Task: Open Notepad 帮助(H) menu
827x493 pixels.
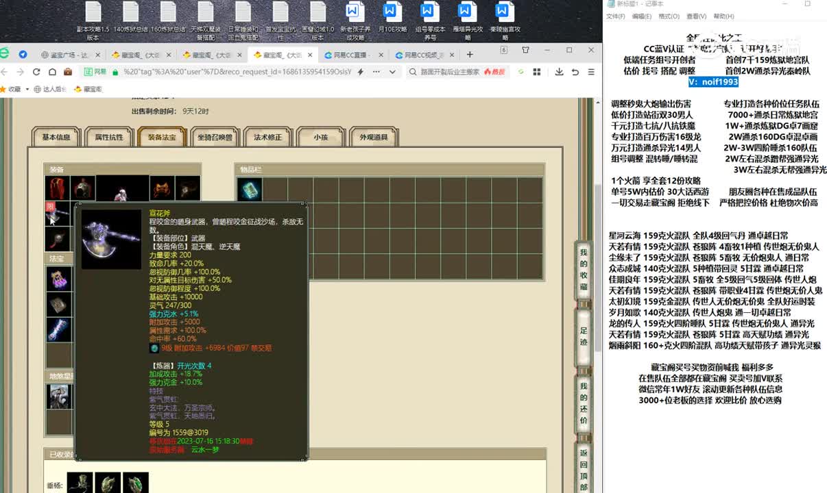Action: tap(723, 16)
